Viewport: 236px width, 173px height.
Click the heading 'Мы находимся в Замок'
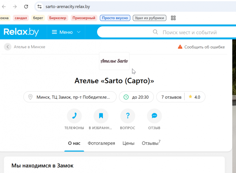tap(42, 166)
